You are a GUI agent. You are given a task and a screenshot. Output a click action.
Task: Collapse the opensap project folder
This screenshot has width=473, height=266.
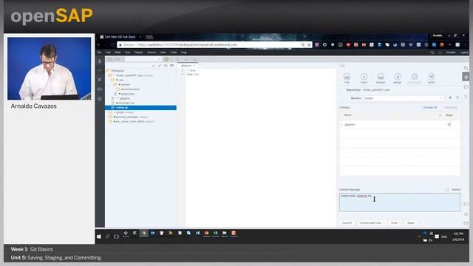click(x=110, y=75)
